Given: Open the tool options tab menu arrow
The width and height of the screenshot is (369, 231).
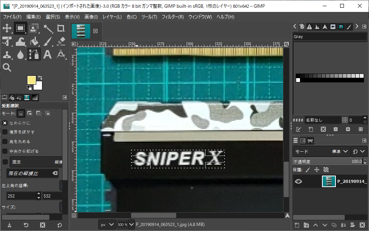Looking at the screenshot, I should (65, 97).
